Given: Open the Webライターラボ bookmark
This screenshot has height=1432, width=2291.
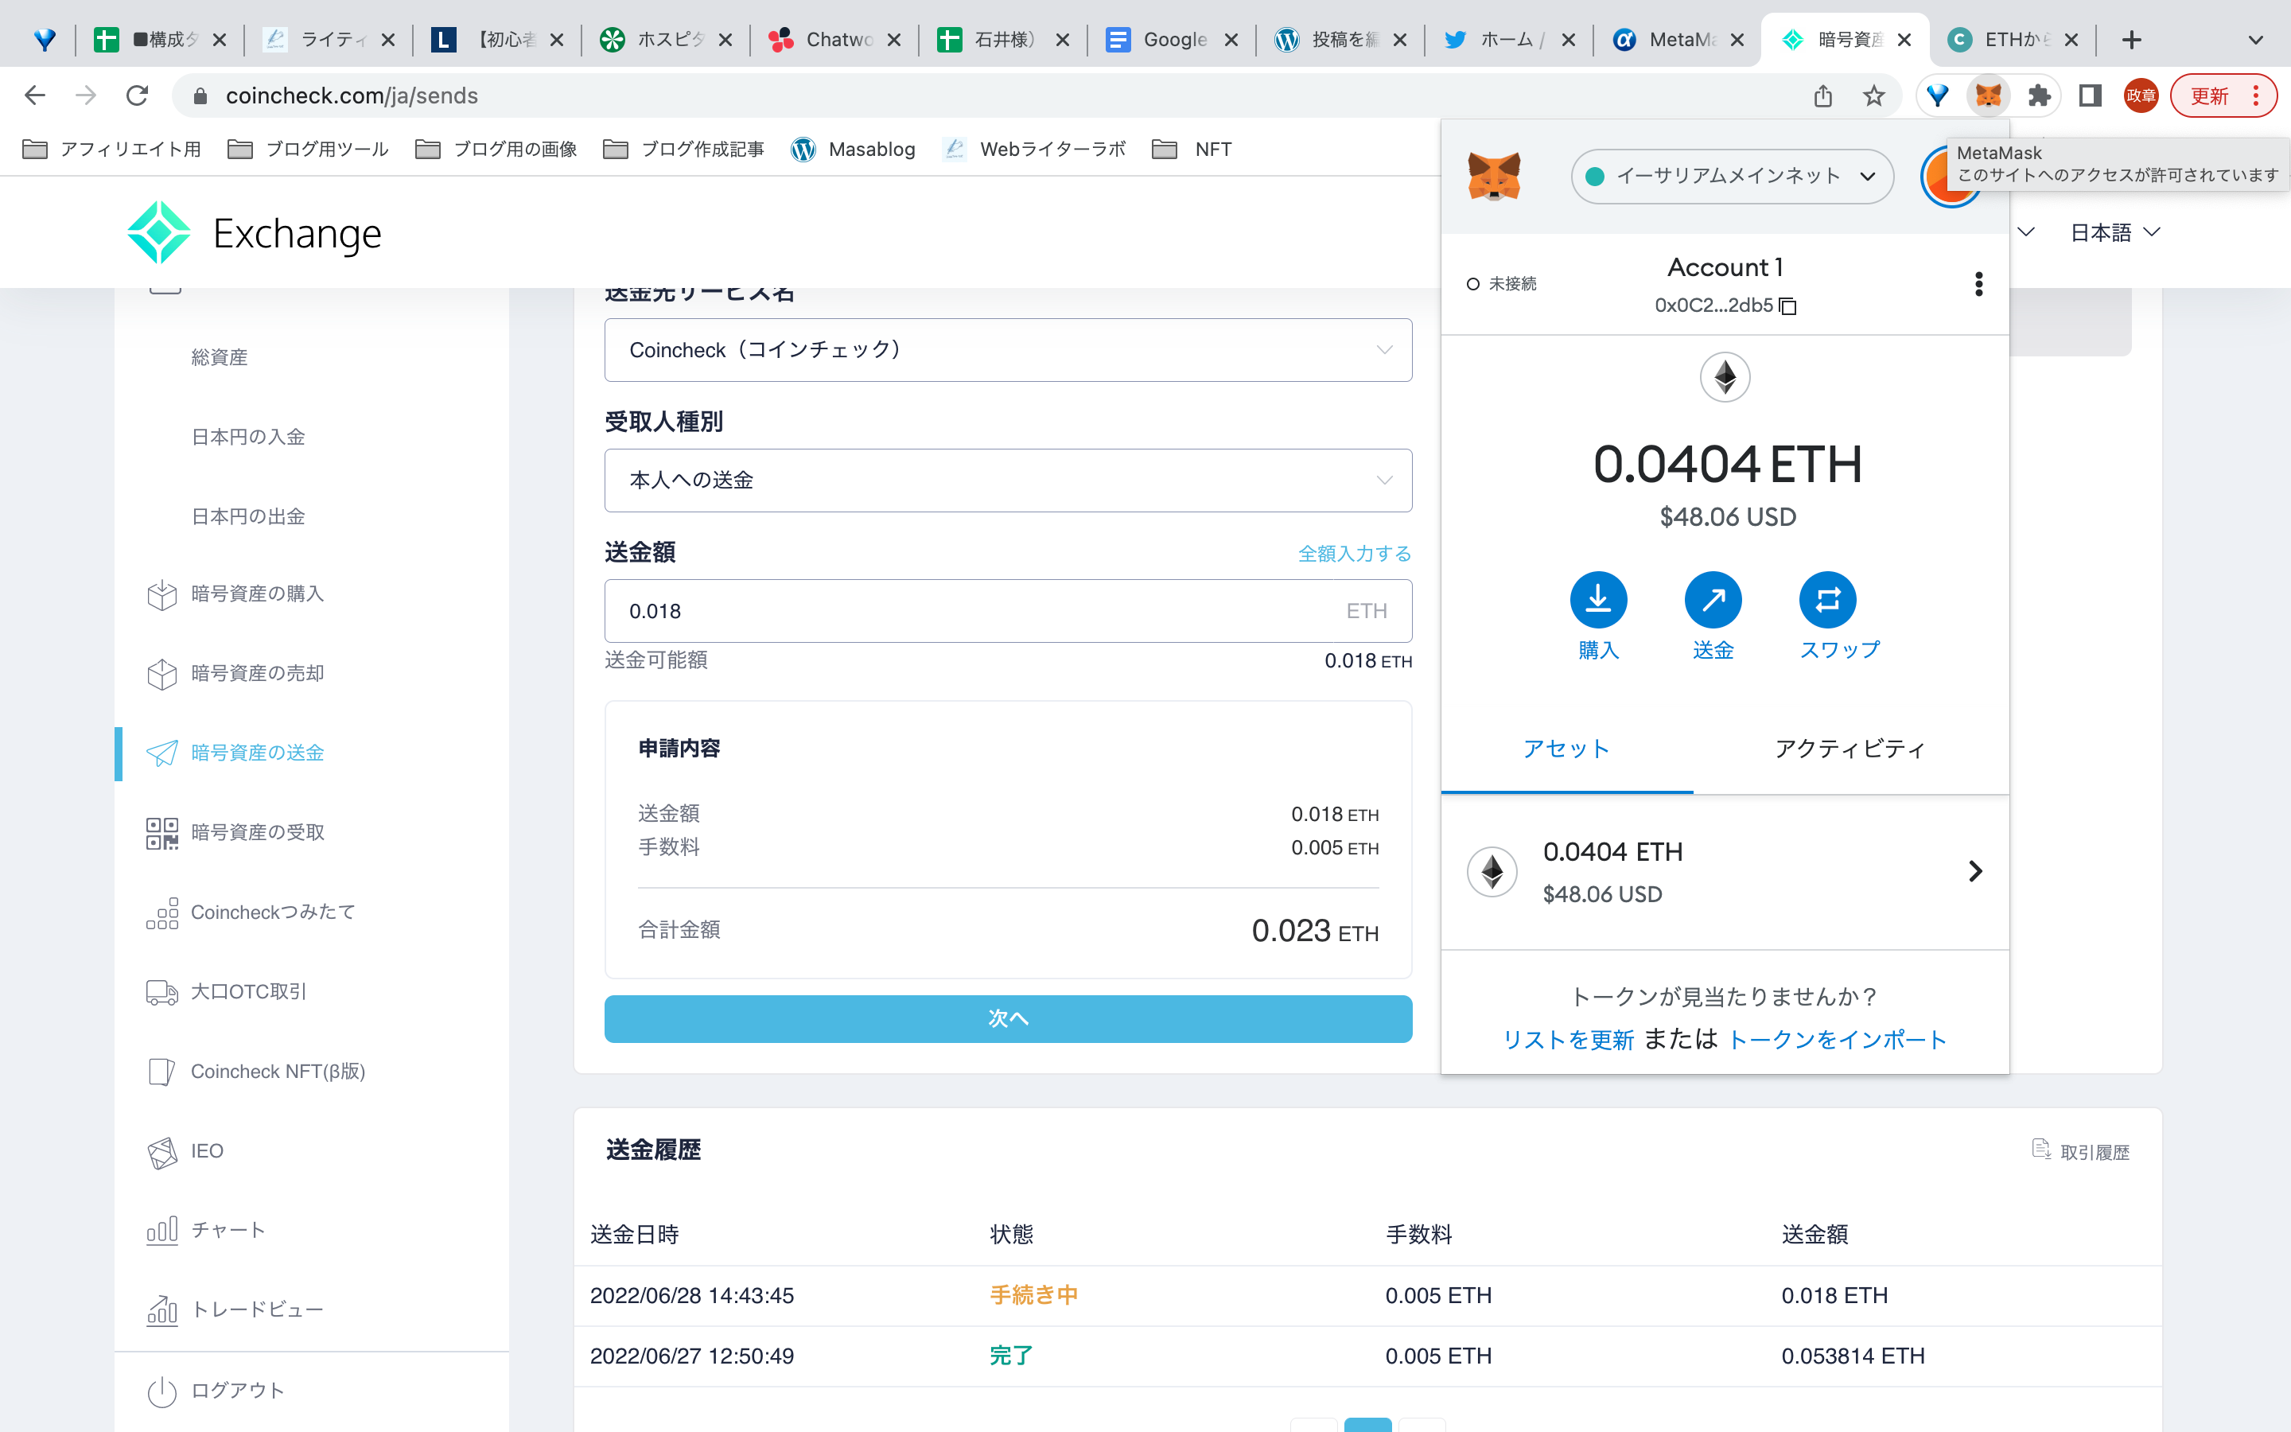Looking at the screenshot, I should 1035,150.
